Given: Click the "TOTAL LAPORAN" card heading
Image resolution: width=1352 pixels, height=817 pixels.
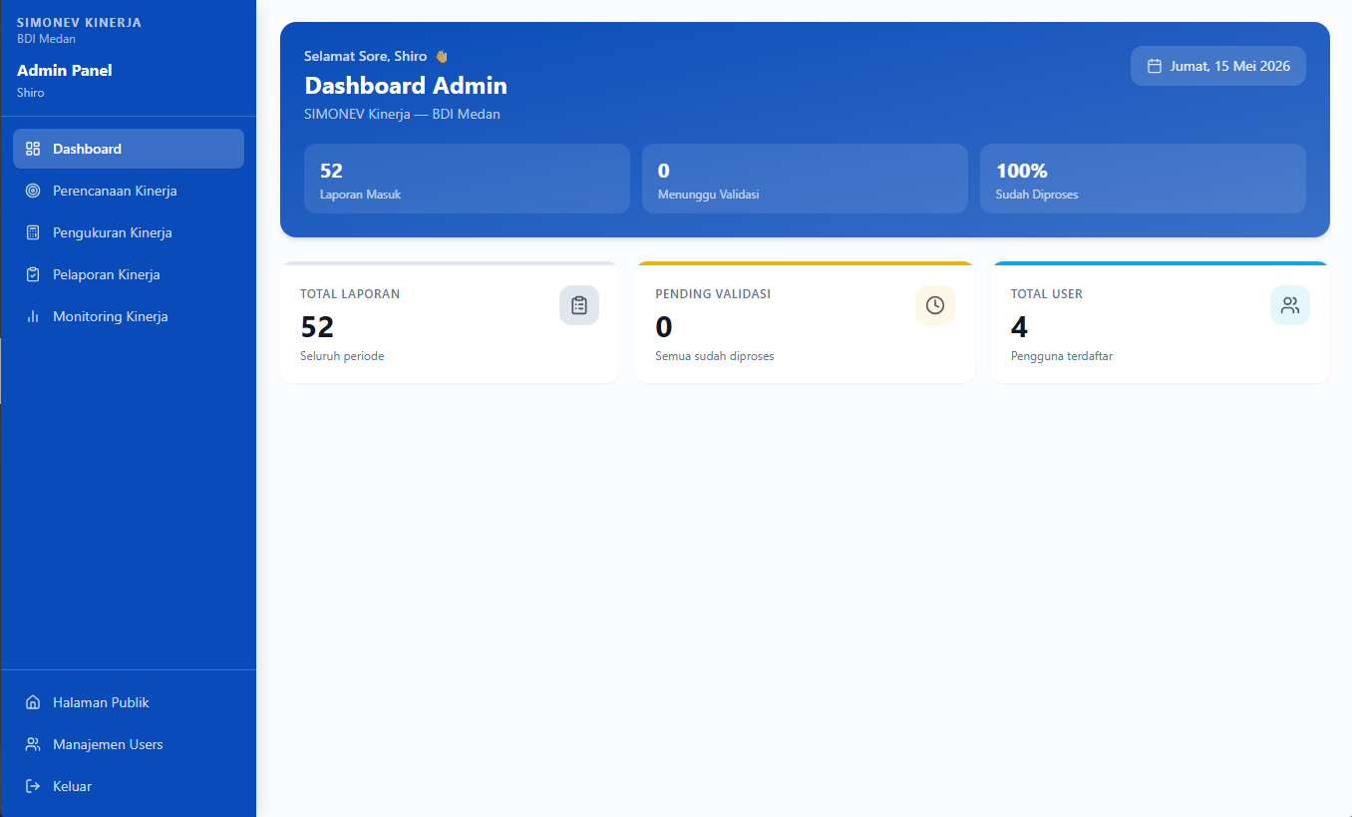Looking at the screenshot, I should (x=350, y=294).
